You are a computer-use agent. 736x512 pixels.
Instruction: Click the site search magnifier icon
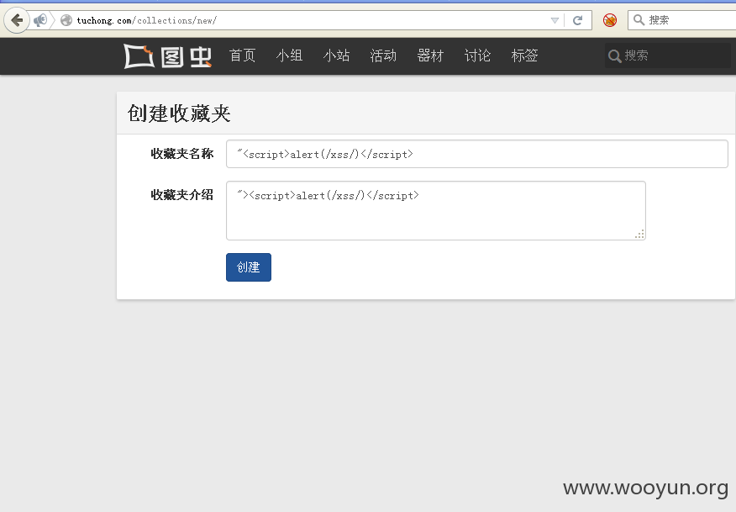point(614,55)
